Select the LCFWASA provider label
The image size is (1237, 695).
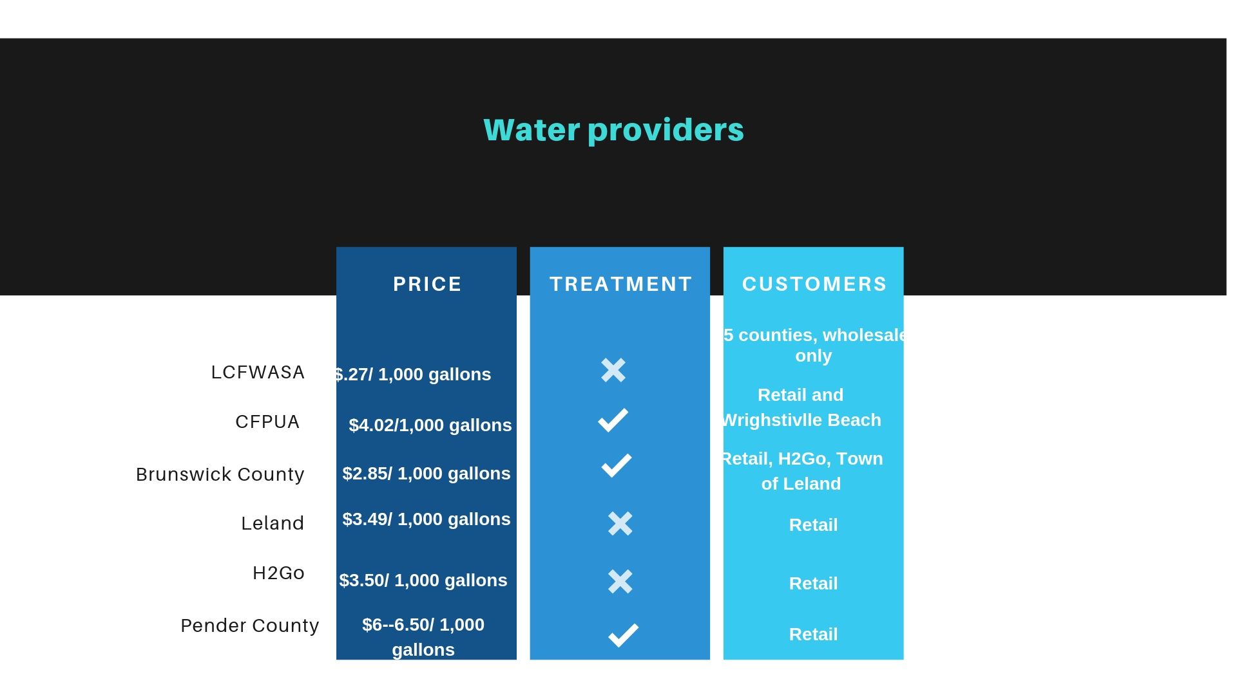258,373
